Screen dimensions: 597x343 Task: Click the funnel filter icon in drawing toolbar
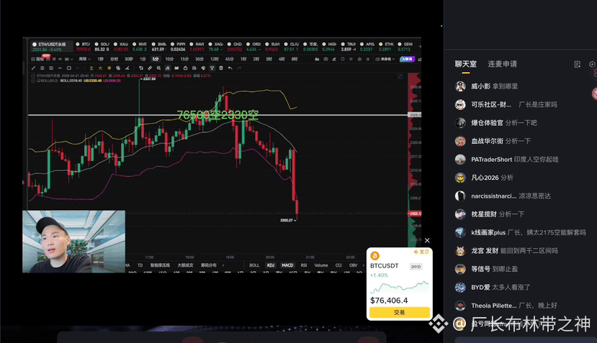(212, 68)
